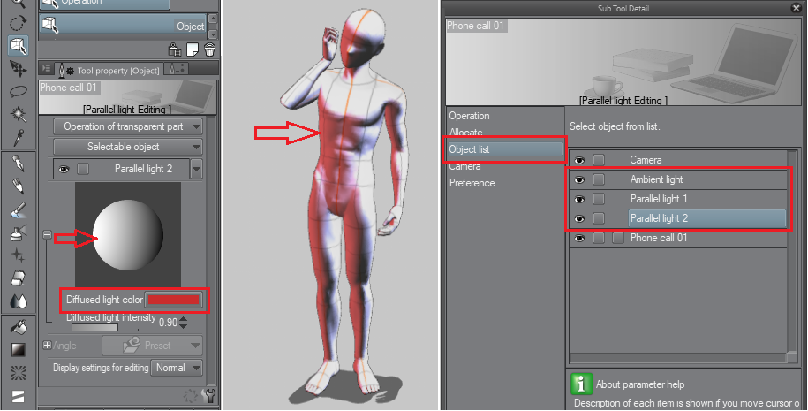Image resolution: width=808 pixels, height=411 pixels.
Task: Click the light source direction sphere
Action: click(128, 235)
